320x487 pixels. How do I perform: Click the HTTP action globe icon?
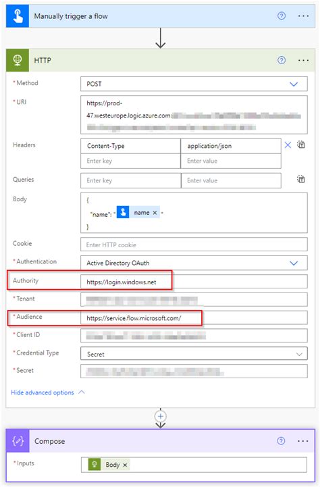click(18, 60)
